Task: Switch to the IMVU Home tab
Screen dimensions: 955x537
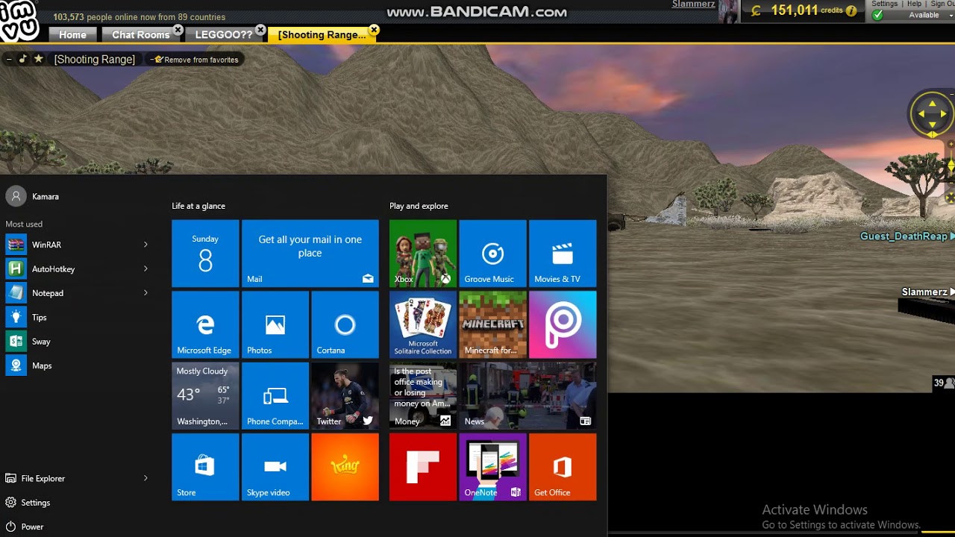Action: pyautogui.click(x=72, y=34)
